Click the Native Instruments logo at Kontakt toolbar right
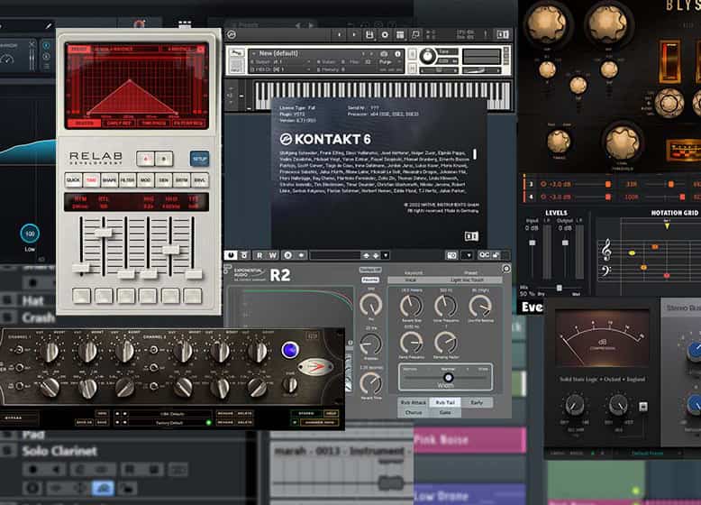Viewport: 701px width, 505px height. tap(503, 34)
